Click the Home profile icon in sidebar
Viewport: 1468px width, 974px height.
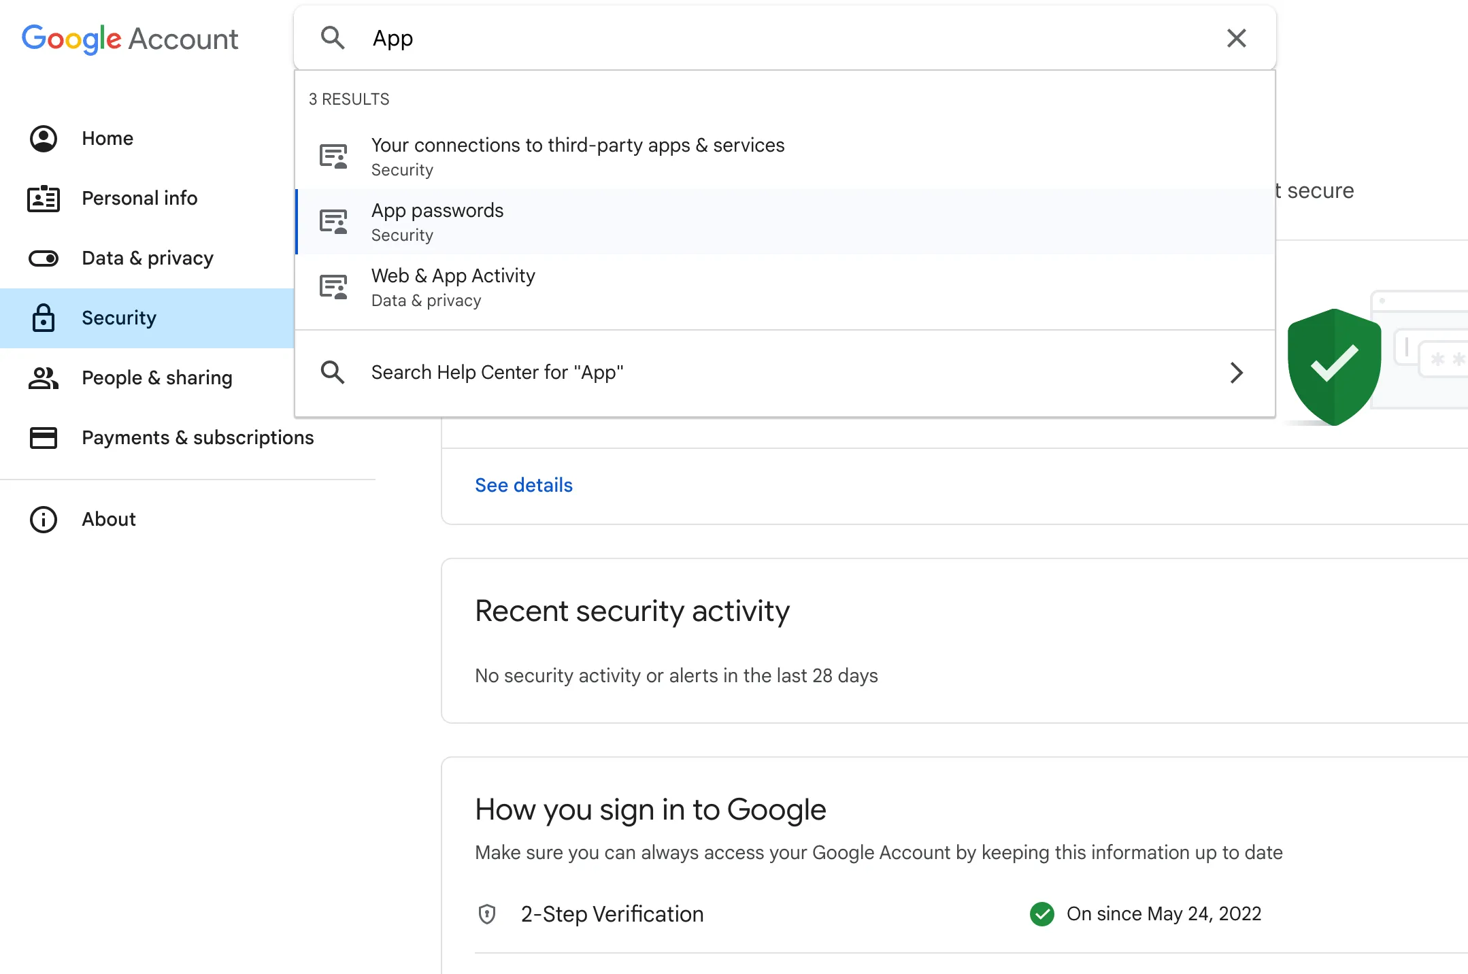(44, 139)
